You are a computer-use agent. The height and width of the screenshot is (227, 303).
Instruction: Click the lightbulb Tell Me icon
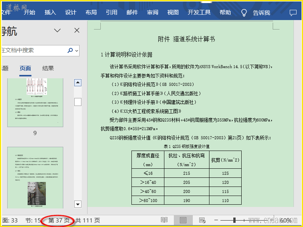[x=244, y=13]
